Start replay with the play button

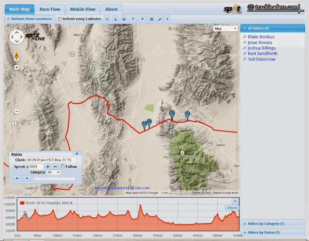click(17, 178)
